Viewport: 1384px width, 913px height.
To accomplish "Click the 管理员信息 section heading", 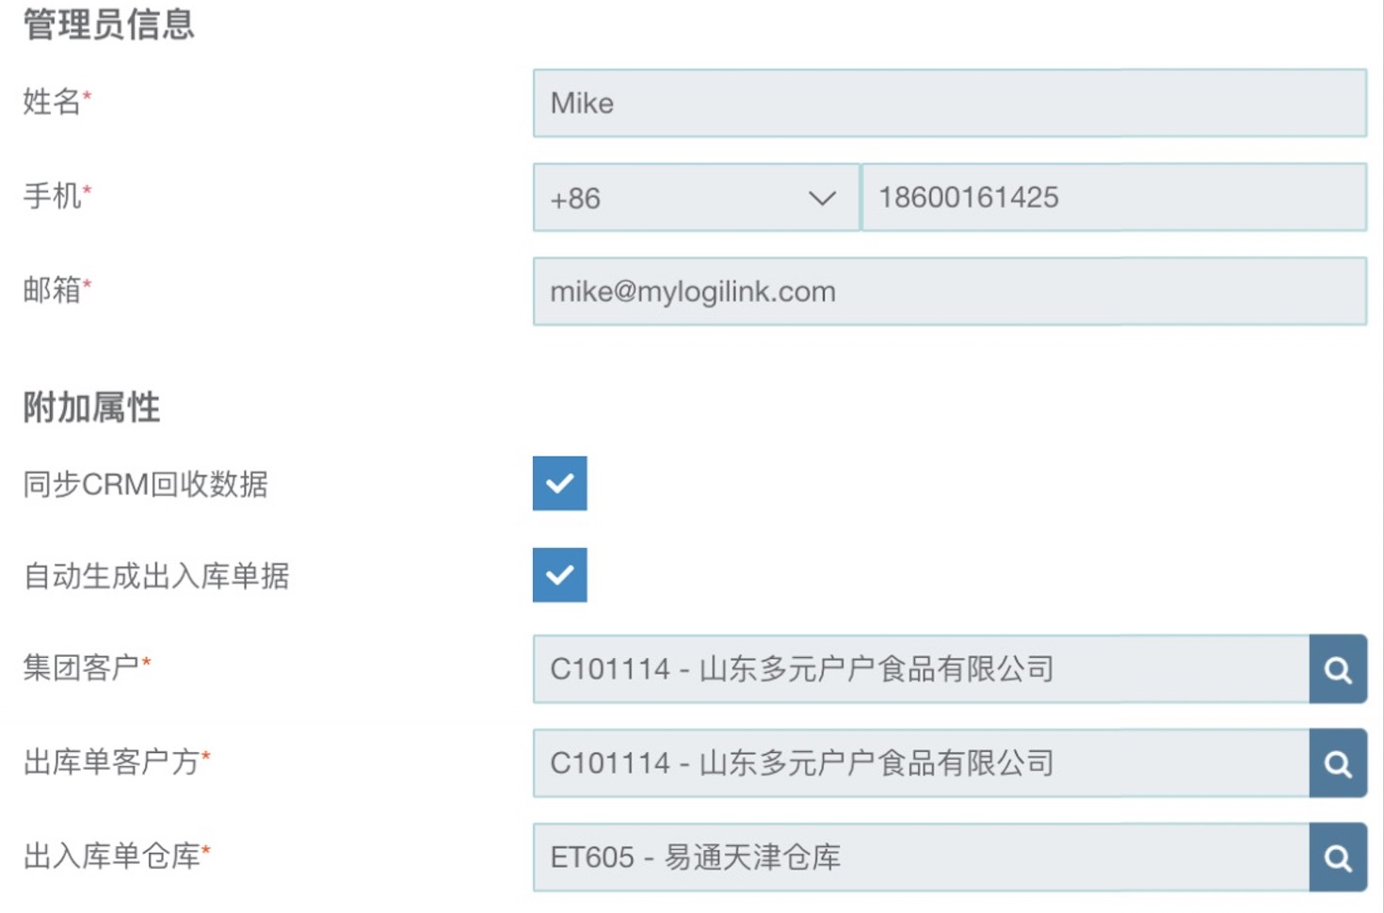I will tap(108, 24).
